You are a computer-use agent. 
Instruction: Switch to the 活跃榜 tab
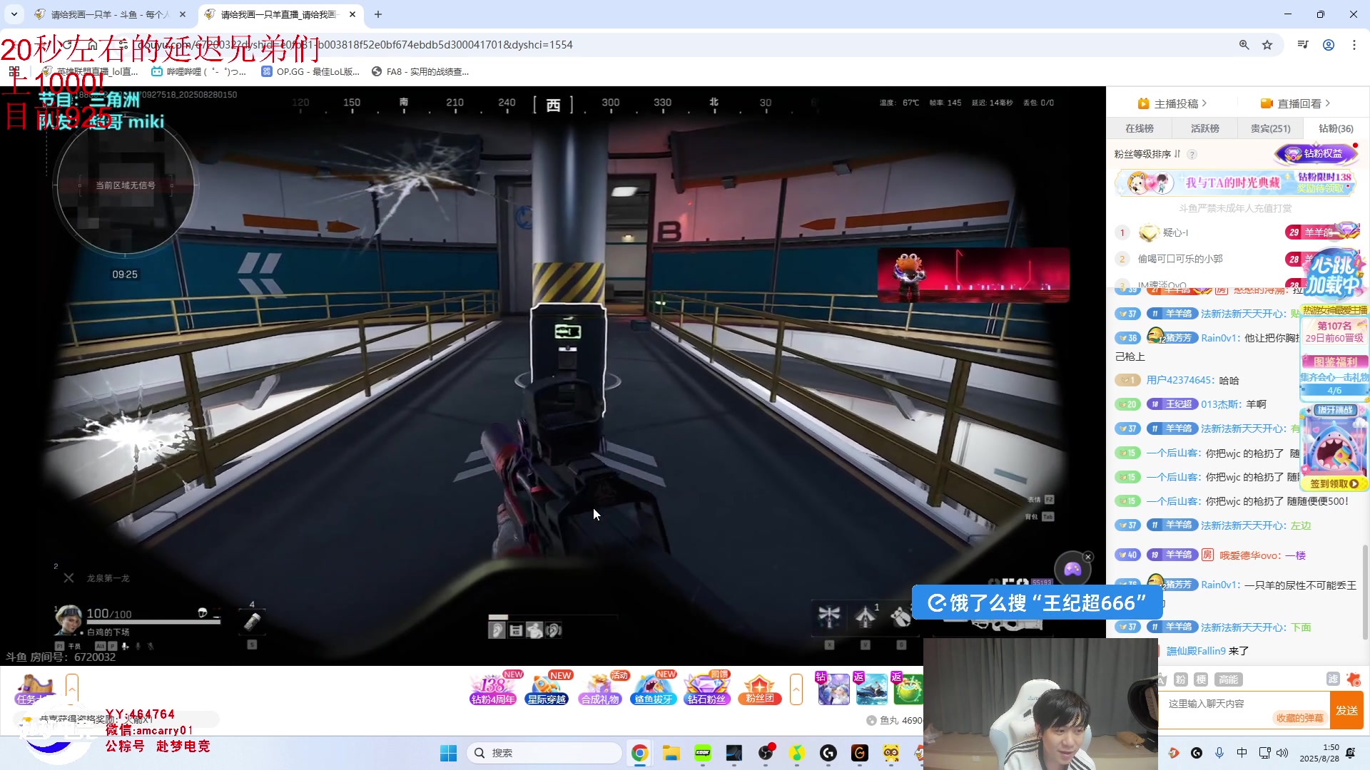tap(1204, 128)
